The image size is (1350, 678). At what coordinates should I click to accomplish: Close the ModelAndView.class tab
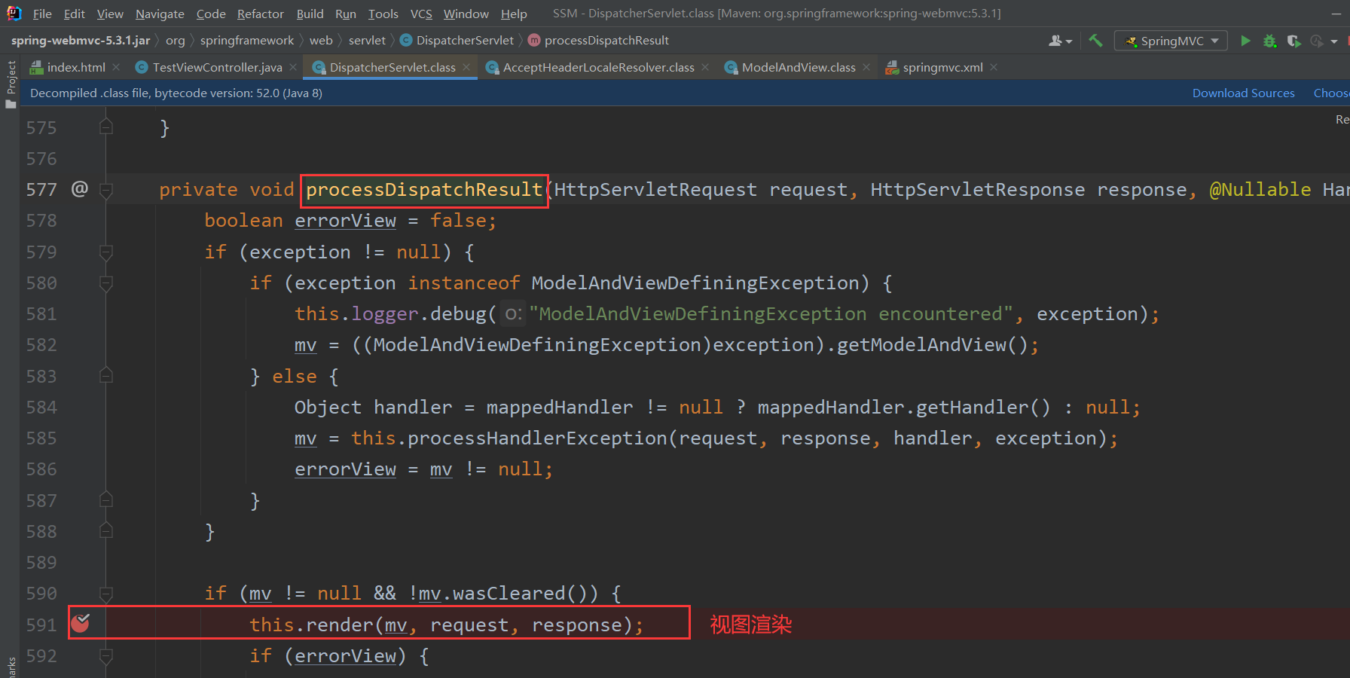point(866,67)
